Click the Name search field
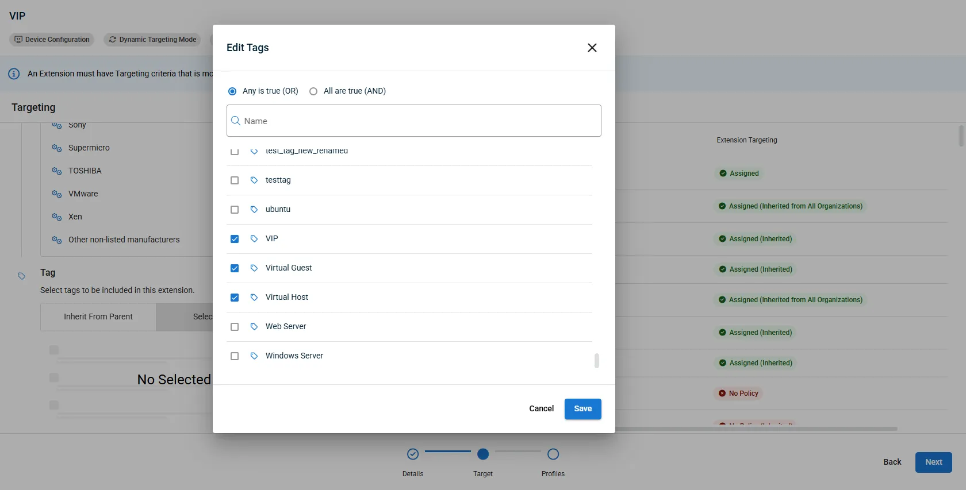966x490 pixels. pos(413,121)
